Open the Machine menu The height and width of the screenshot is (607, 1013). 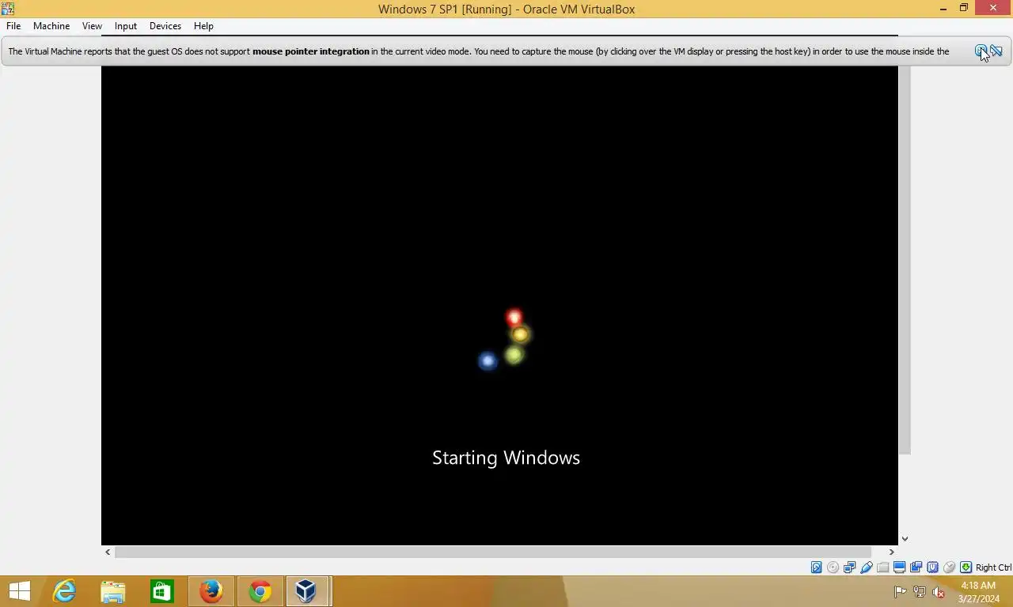click(51, 26)
